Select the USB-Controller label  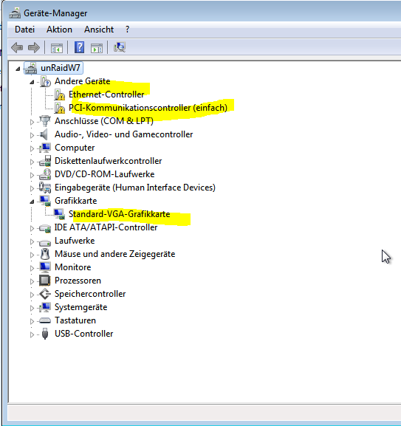[83, 334]
